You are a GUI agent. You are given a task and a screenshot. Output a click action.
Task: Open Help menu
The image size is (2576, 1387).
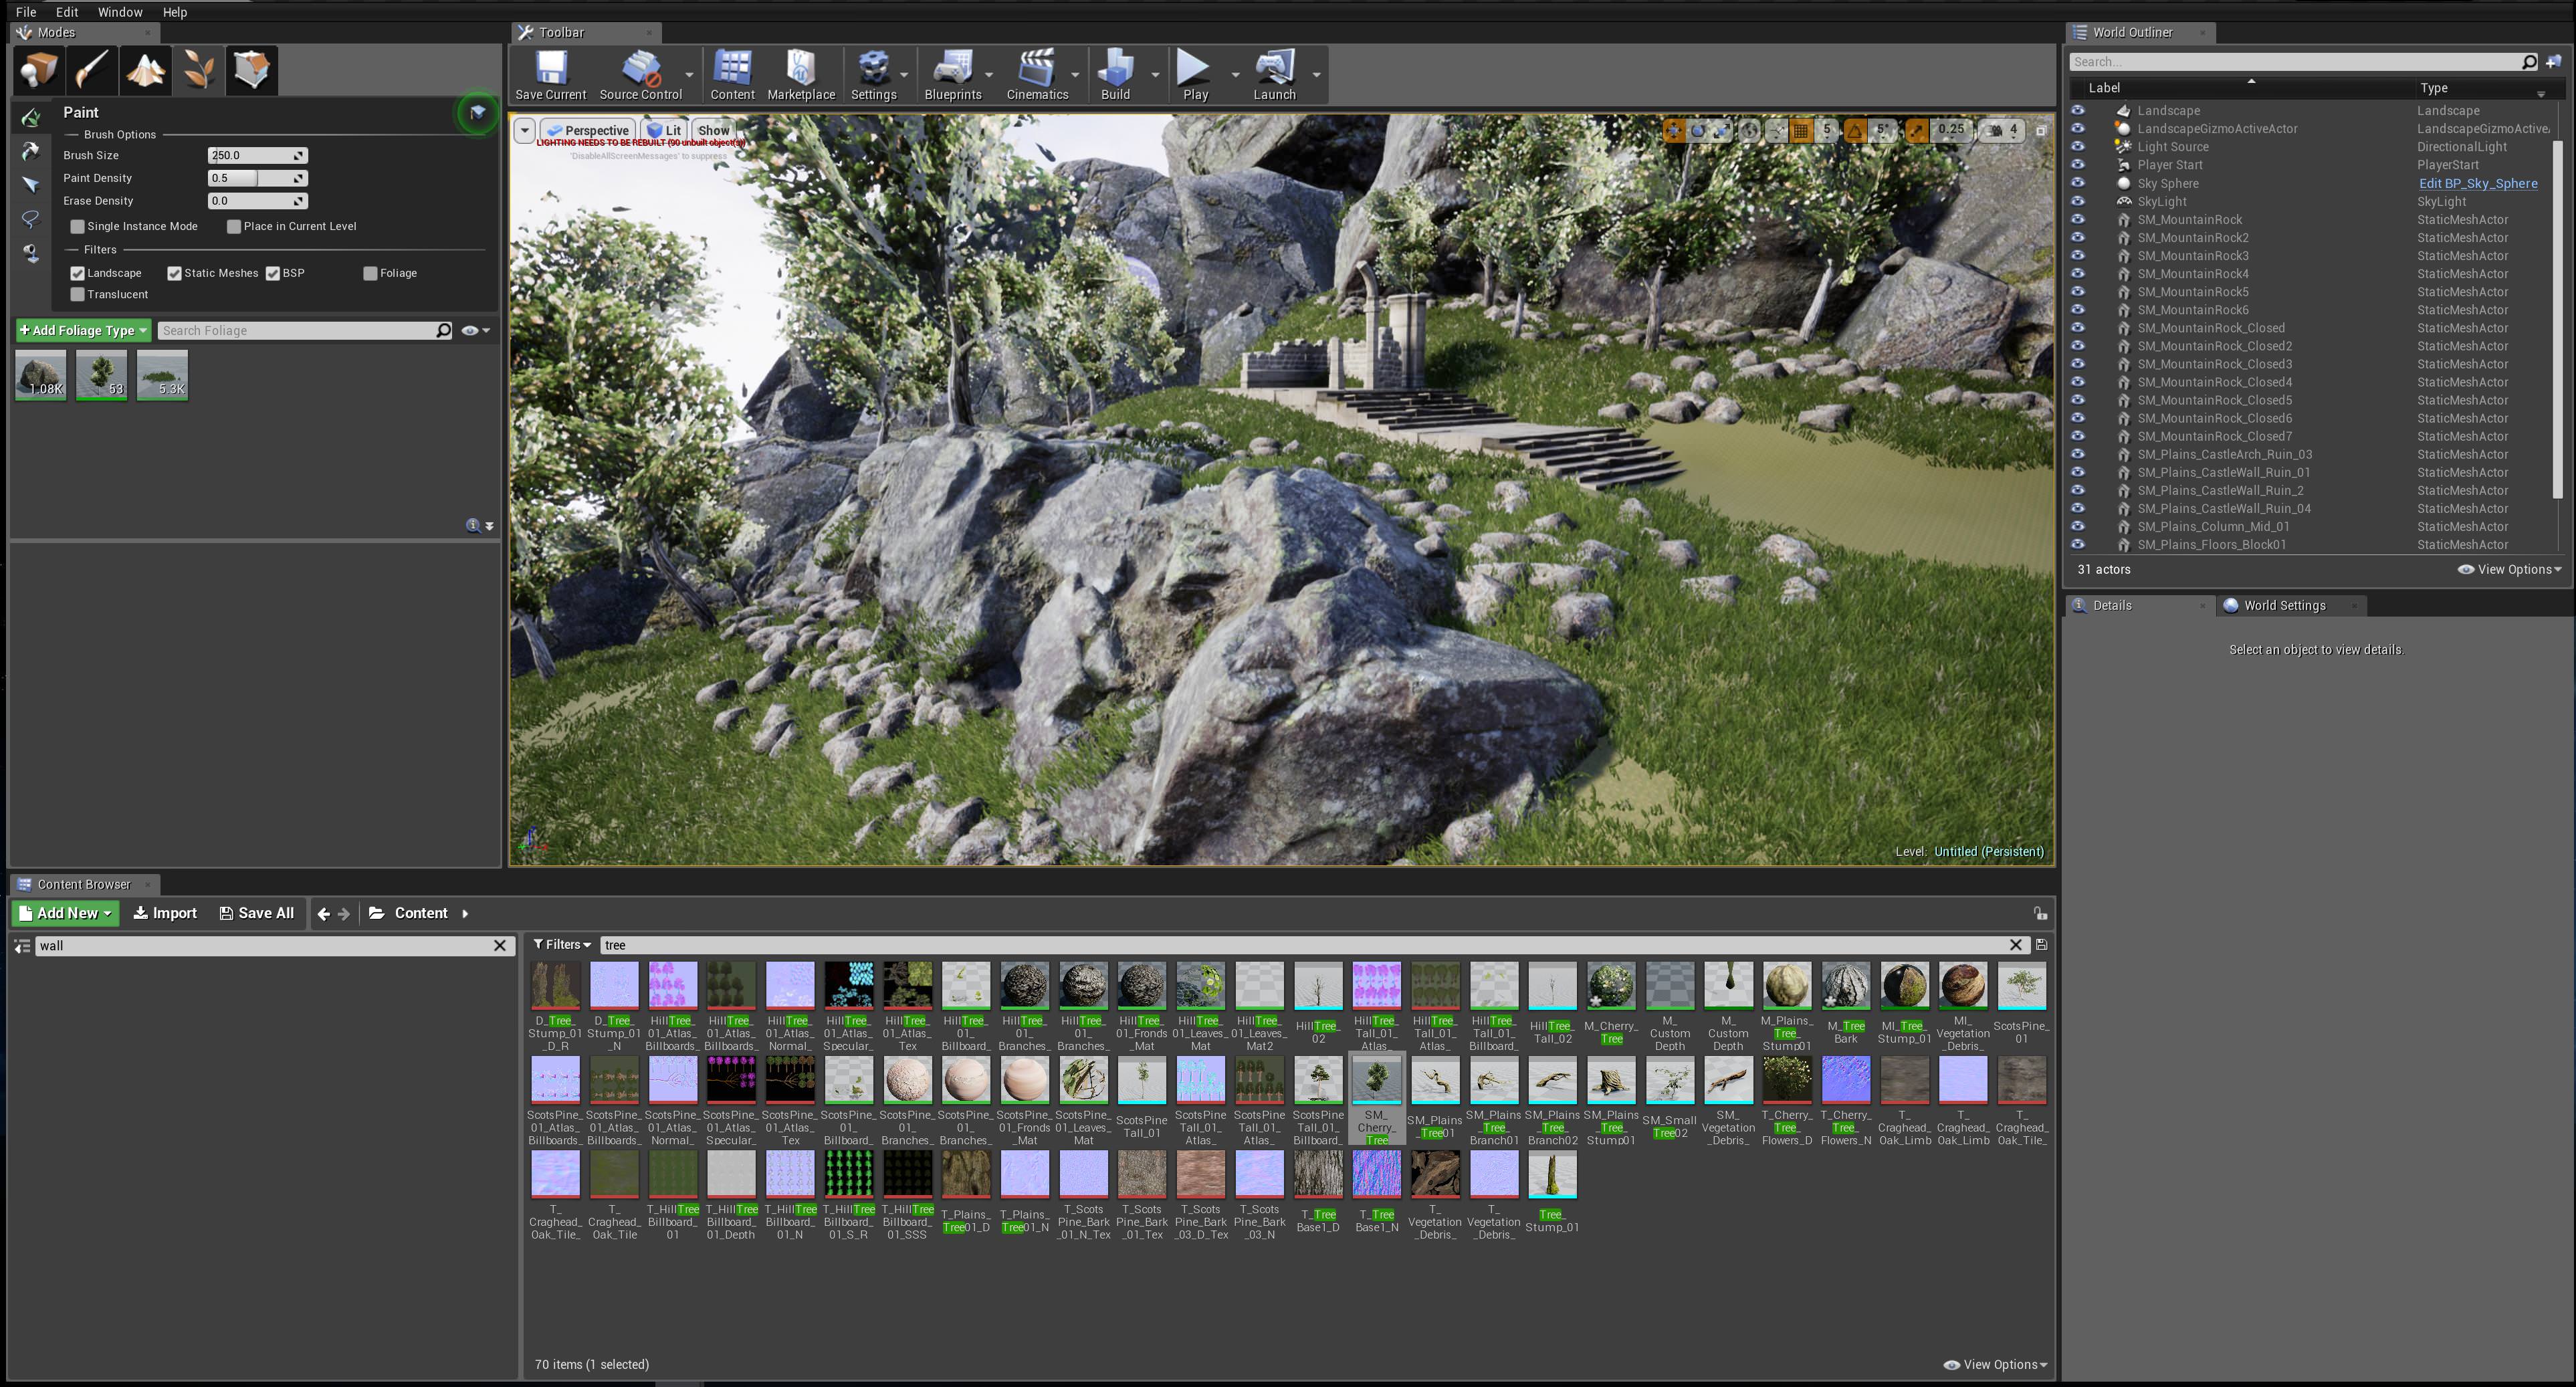click(175, 12)
